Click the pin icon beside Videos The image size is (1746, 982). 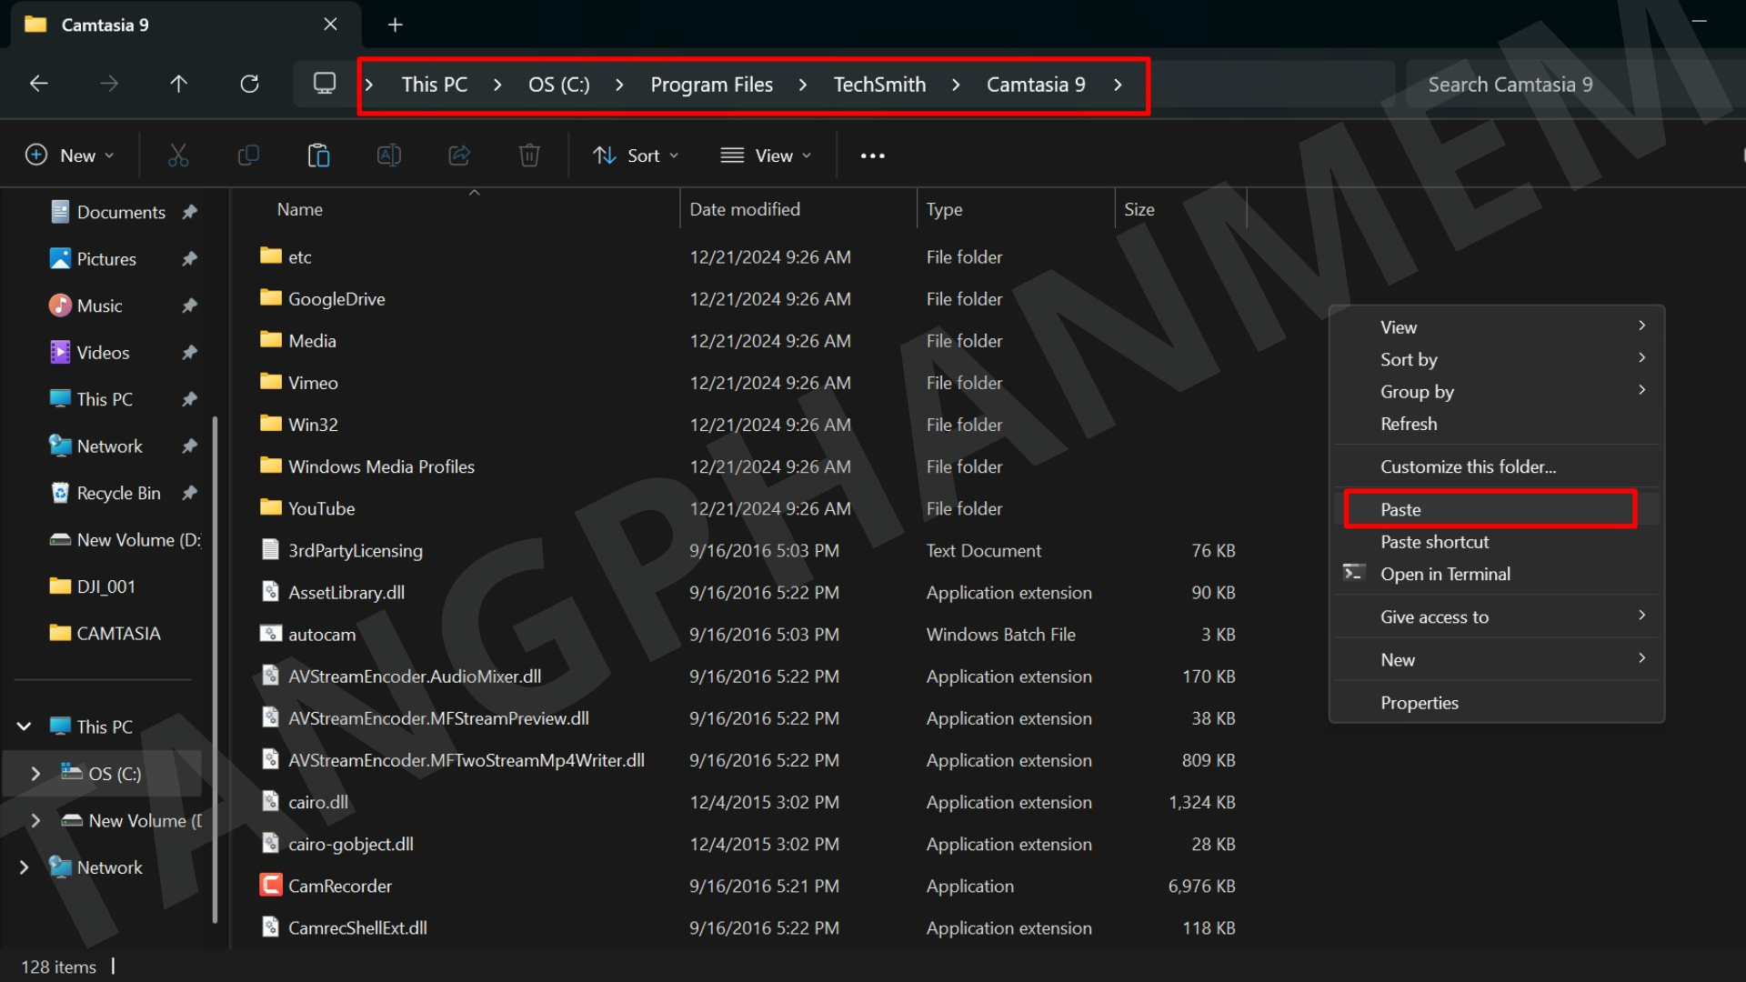(x=189, y=353)
